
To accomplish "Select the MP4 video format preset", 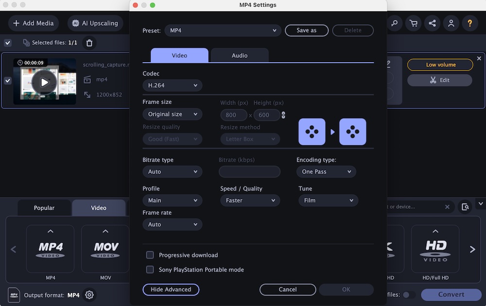I will tap(50, 249).
